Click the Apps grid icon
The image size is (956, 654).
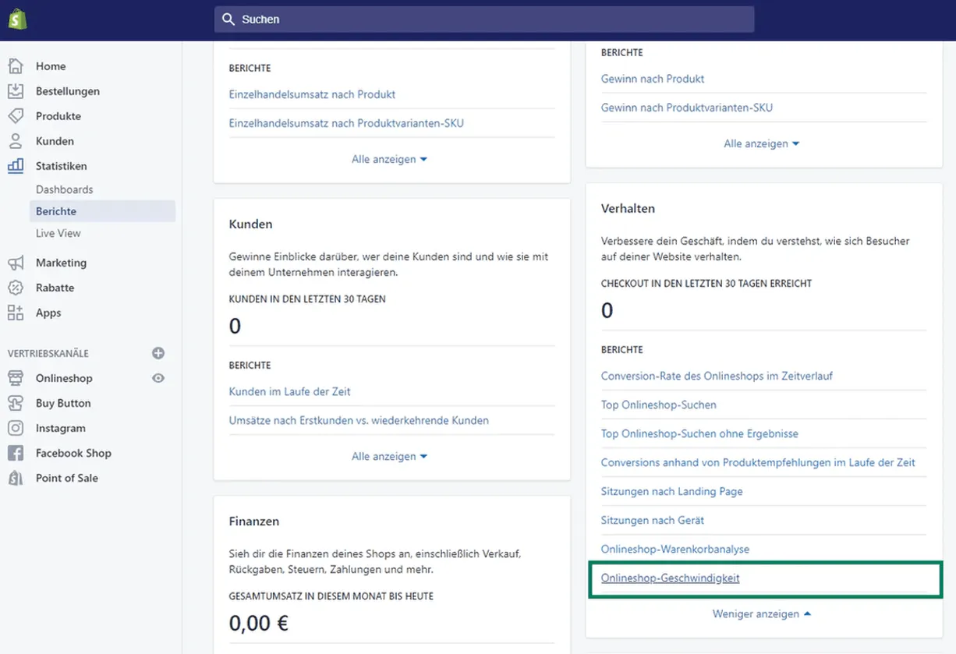pos(16,313)
